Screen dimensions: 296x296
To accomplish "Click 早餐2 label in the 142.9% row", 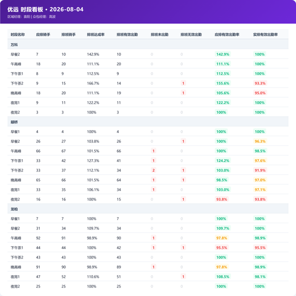I will pyautogui.click(x=15, y=54).
